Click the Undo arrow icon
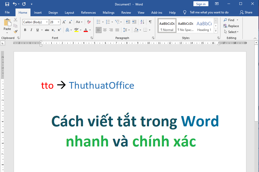 [x=15, y=4]
